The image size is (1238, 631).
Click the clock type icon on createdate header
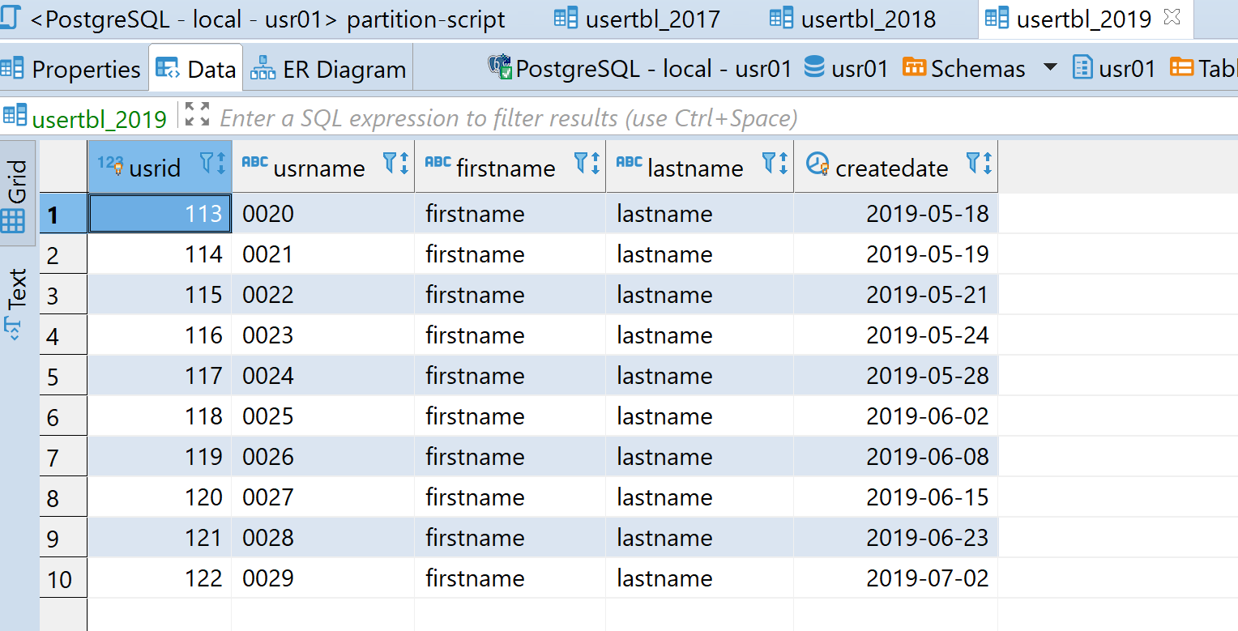[x=818, y=164]
